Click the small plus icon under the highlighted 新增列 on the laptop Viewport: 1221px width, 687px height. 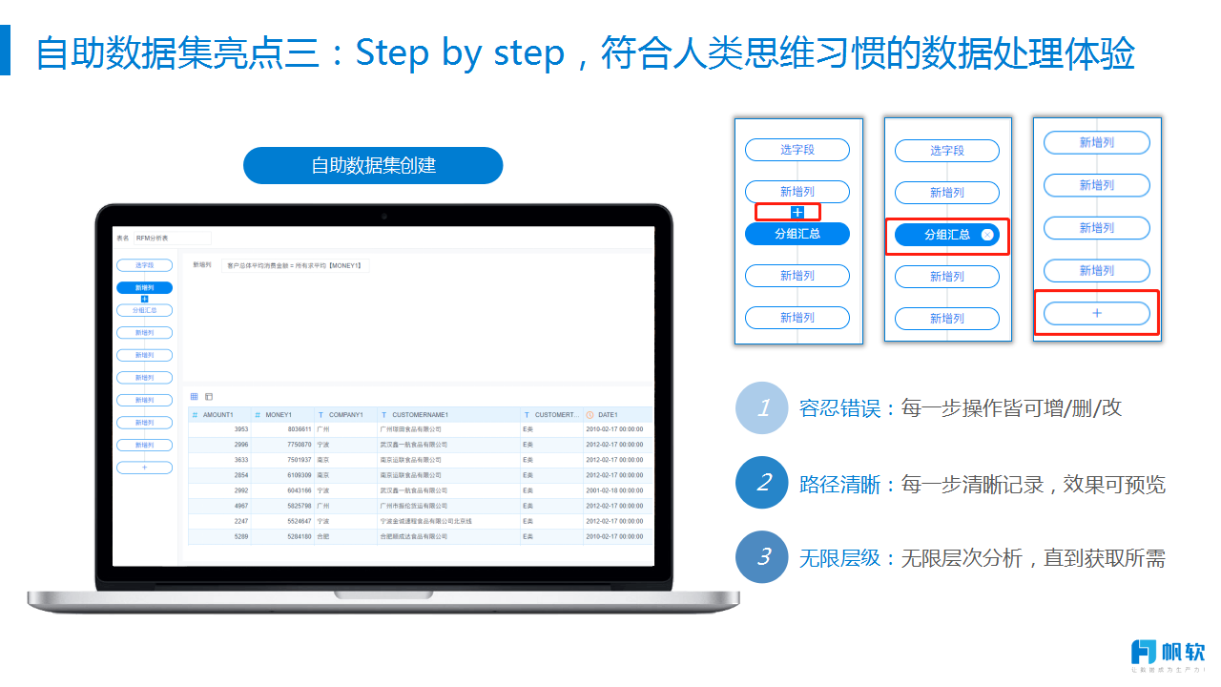pos(144,299)
